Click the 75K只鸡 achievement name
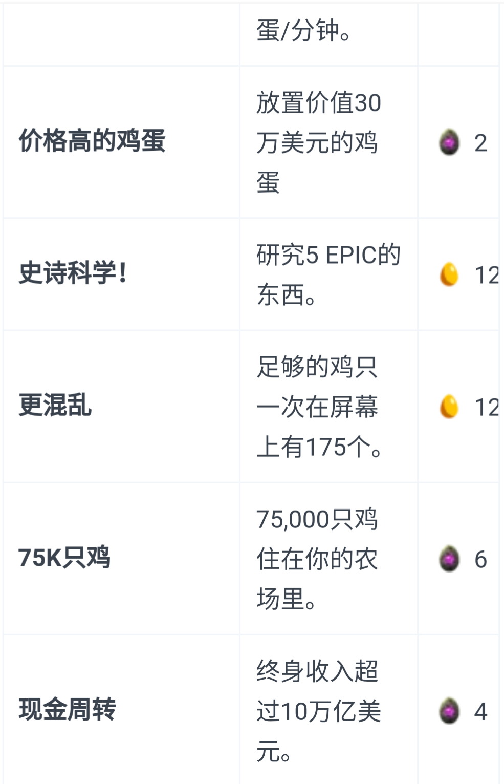 [x=64, y=557]
